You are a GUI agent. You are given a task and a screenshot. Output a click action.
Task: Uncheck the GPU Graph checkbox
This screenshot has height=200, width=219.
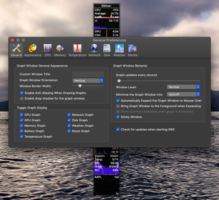[22, 120]
